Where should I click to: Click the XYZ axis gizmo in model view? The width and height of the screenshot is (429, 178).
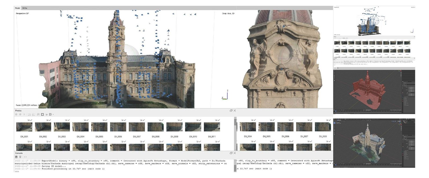(225, 96)
